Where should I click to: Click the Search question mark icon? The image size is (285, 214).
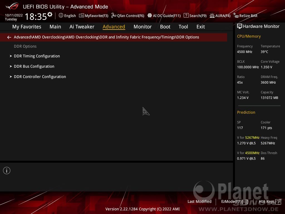pyautogui.click(x=186, y=16)
